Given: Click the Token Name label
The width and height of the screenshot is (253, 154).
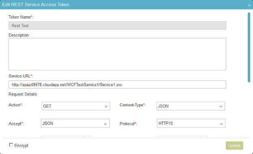Looking at the screenshot, I should 21,17.
